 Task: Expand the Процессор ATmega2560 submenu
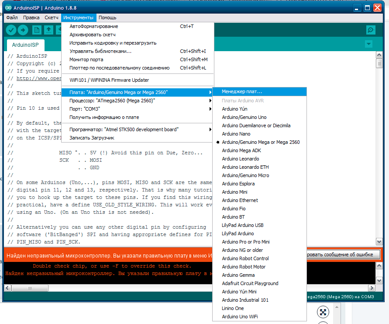138,101
